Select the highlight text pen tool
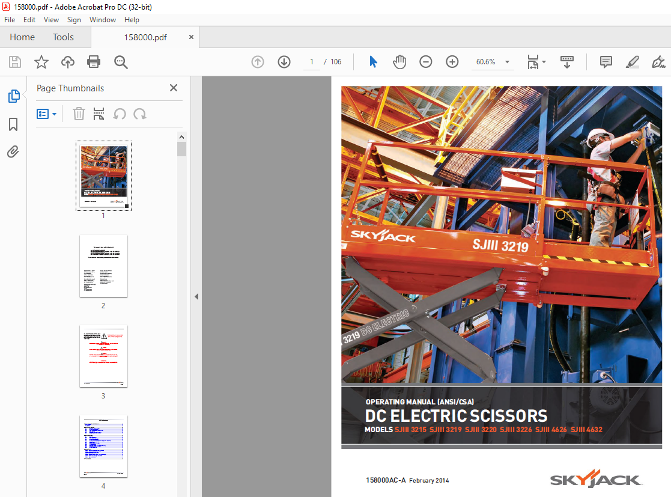671x497 pixels. pos(633,62)
